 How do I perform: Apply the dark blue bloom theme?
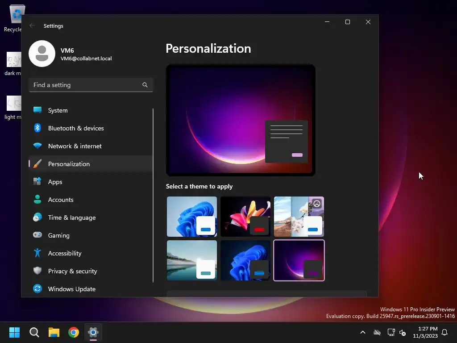coord(245,260)
